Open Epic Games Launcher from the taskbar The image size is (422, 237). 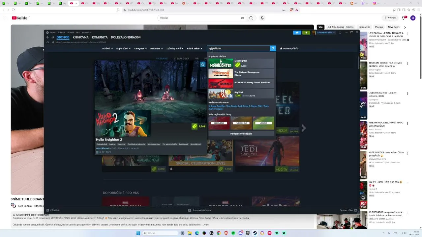(x=248, y=233)
